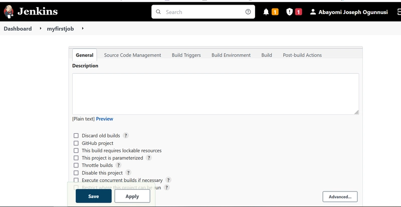The width and height of the screenshot is (401, 207).
Task: Click inside the Description text area
Action: (x=215, y=94)
